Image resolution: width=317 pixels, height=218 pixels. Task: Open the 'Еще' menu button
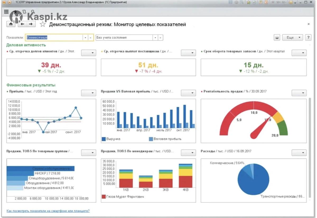(292, 38)
